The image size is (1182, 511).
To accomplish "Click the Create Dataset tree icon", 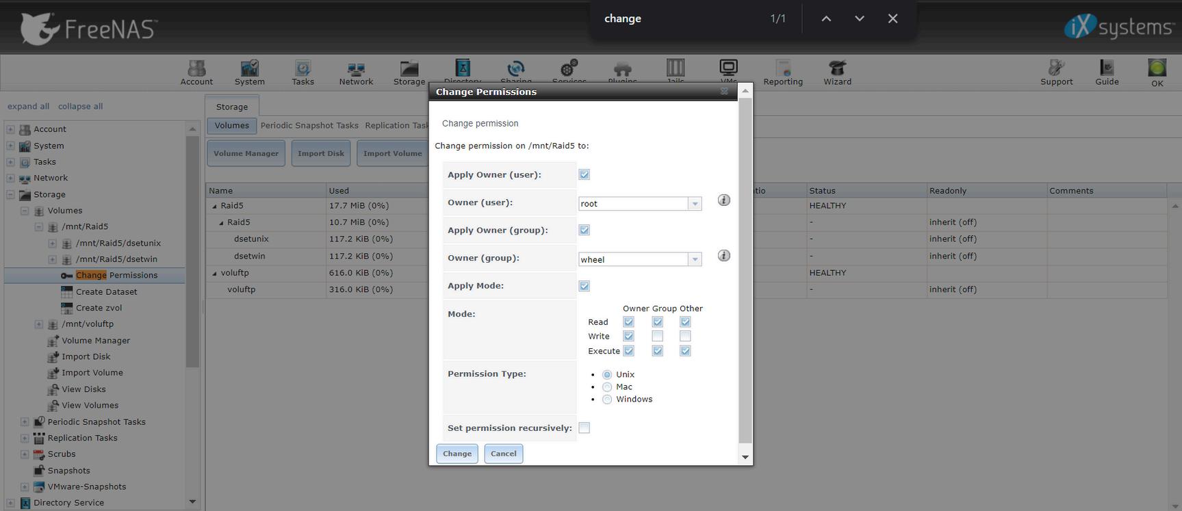I will 66,292.
